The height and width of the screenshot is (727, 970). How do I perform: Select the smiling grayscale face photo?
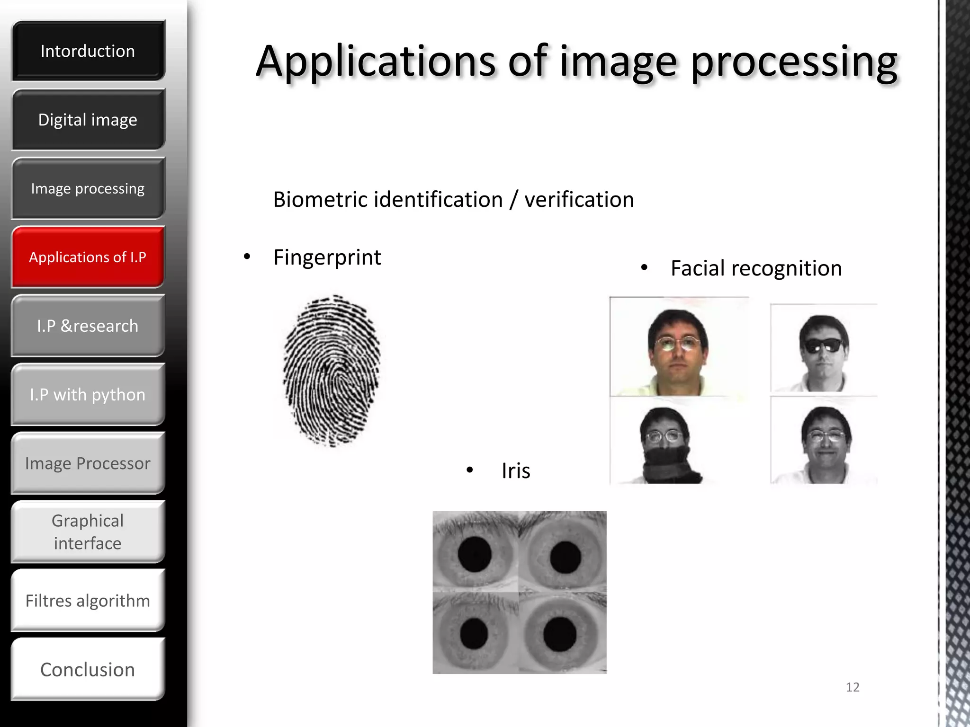(824, 440)
